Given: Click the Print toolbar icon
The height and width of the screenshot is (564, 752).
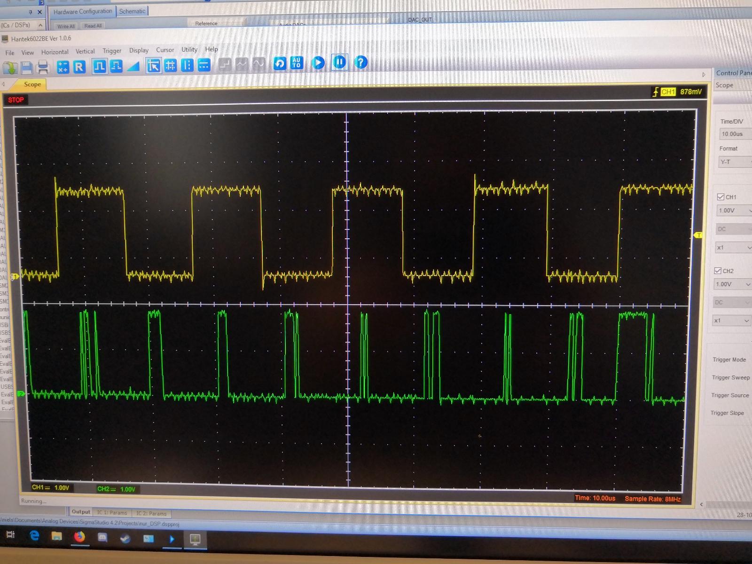Looking at the screenshot, I should [43, 68].
